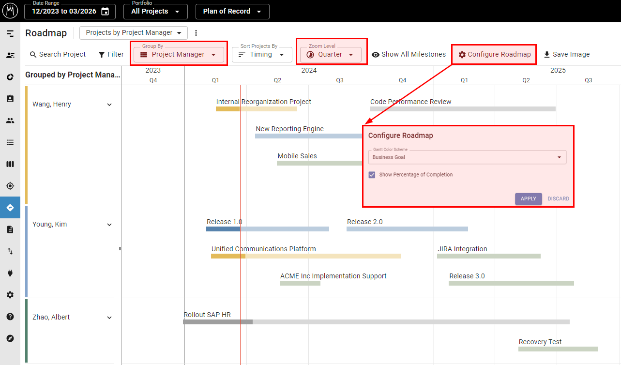Click the APPLY button in Configure Roadmap
This screenshot has height=365, width=621.
[x=528, y=198]
